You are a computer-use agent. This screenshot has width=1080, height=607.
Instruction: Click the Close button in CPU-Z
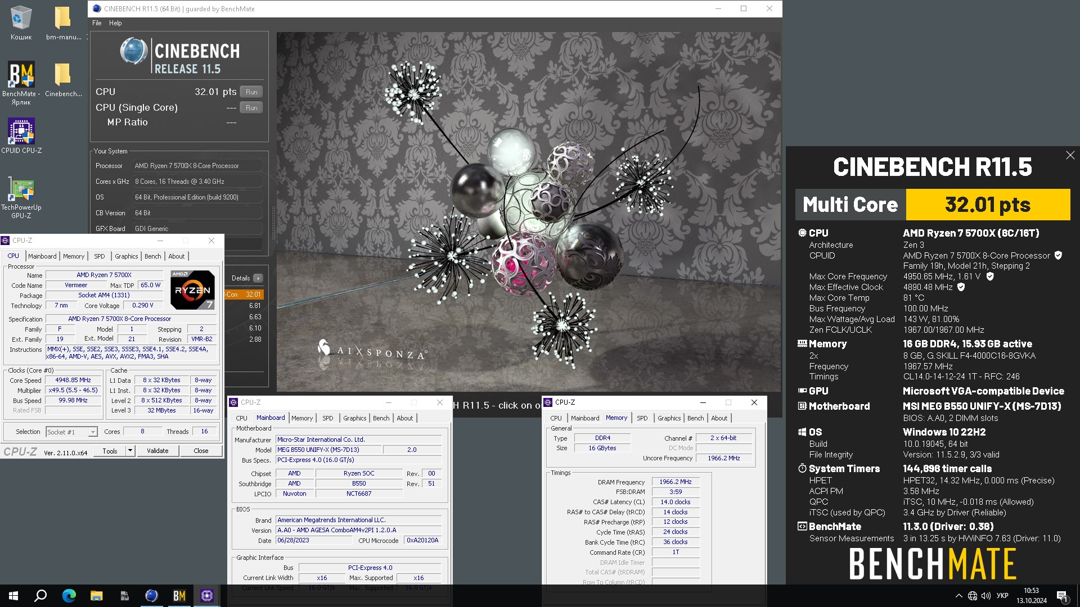(x=201, y=451)
